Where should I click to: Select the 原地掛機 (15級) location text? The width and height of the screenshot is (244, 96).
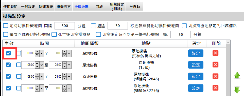[146, 65]
